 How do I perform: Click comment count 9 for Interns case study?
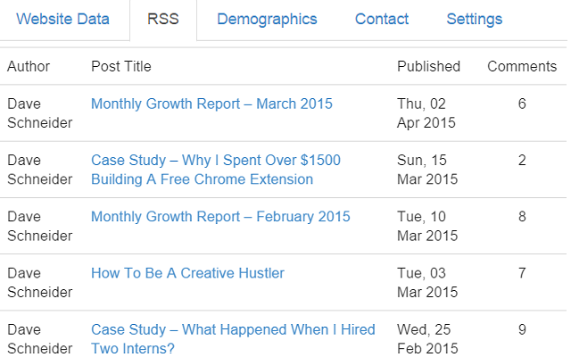click(x=522, y=329)
